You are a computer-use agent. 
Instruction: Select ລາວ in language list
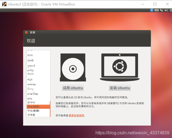[38, 98]
